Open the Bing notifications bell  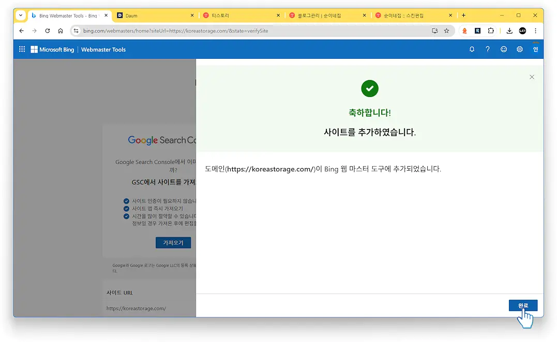point(471,49)
